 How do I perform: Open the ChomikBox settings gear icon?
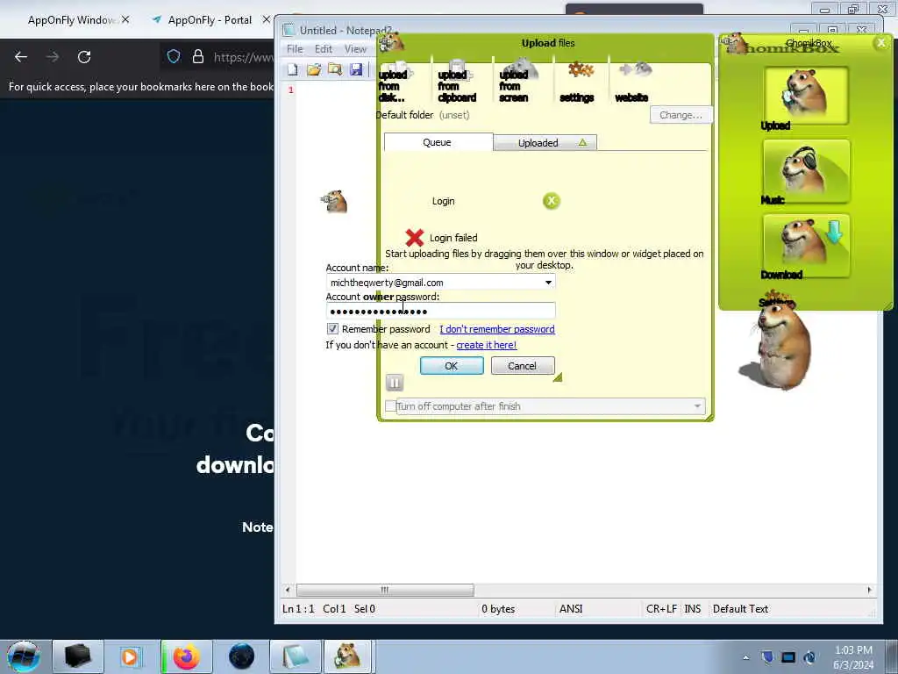(579, 82)
